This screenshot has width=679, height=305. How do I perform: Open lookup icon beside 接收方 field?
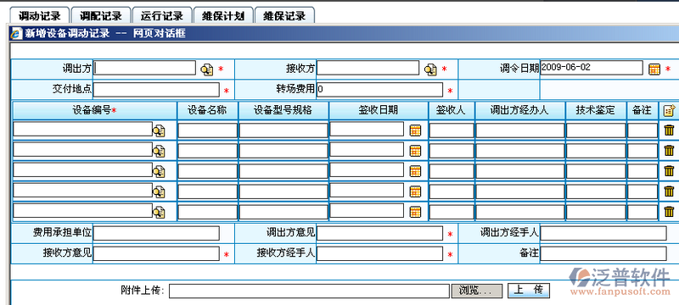tap(430, 69)
